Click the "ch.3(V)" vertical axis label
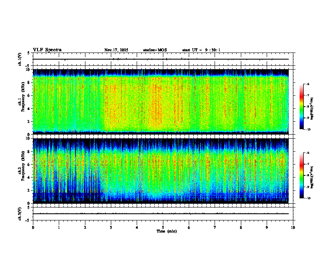Screen dimensions: 330x255 pos(20,214)
